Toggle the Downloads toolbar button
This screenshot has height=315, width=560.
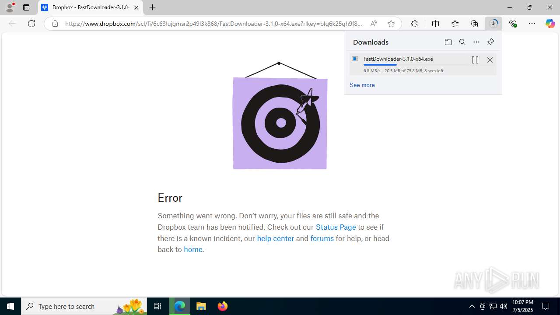click(x=493, y=24)
